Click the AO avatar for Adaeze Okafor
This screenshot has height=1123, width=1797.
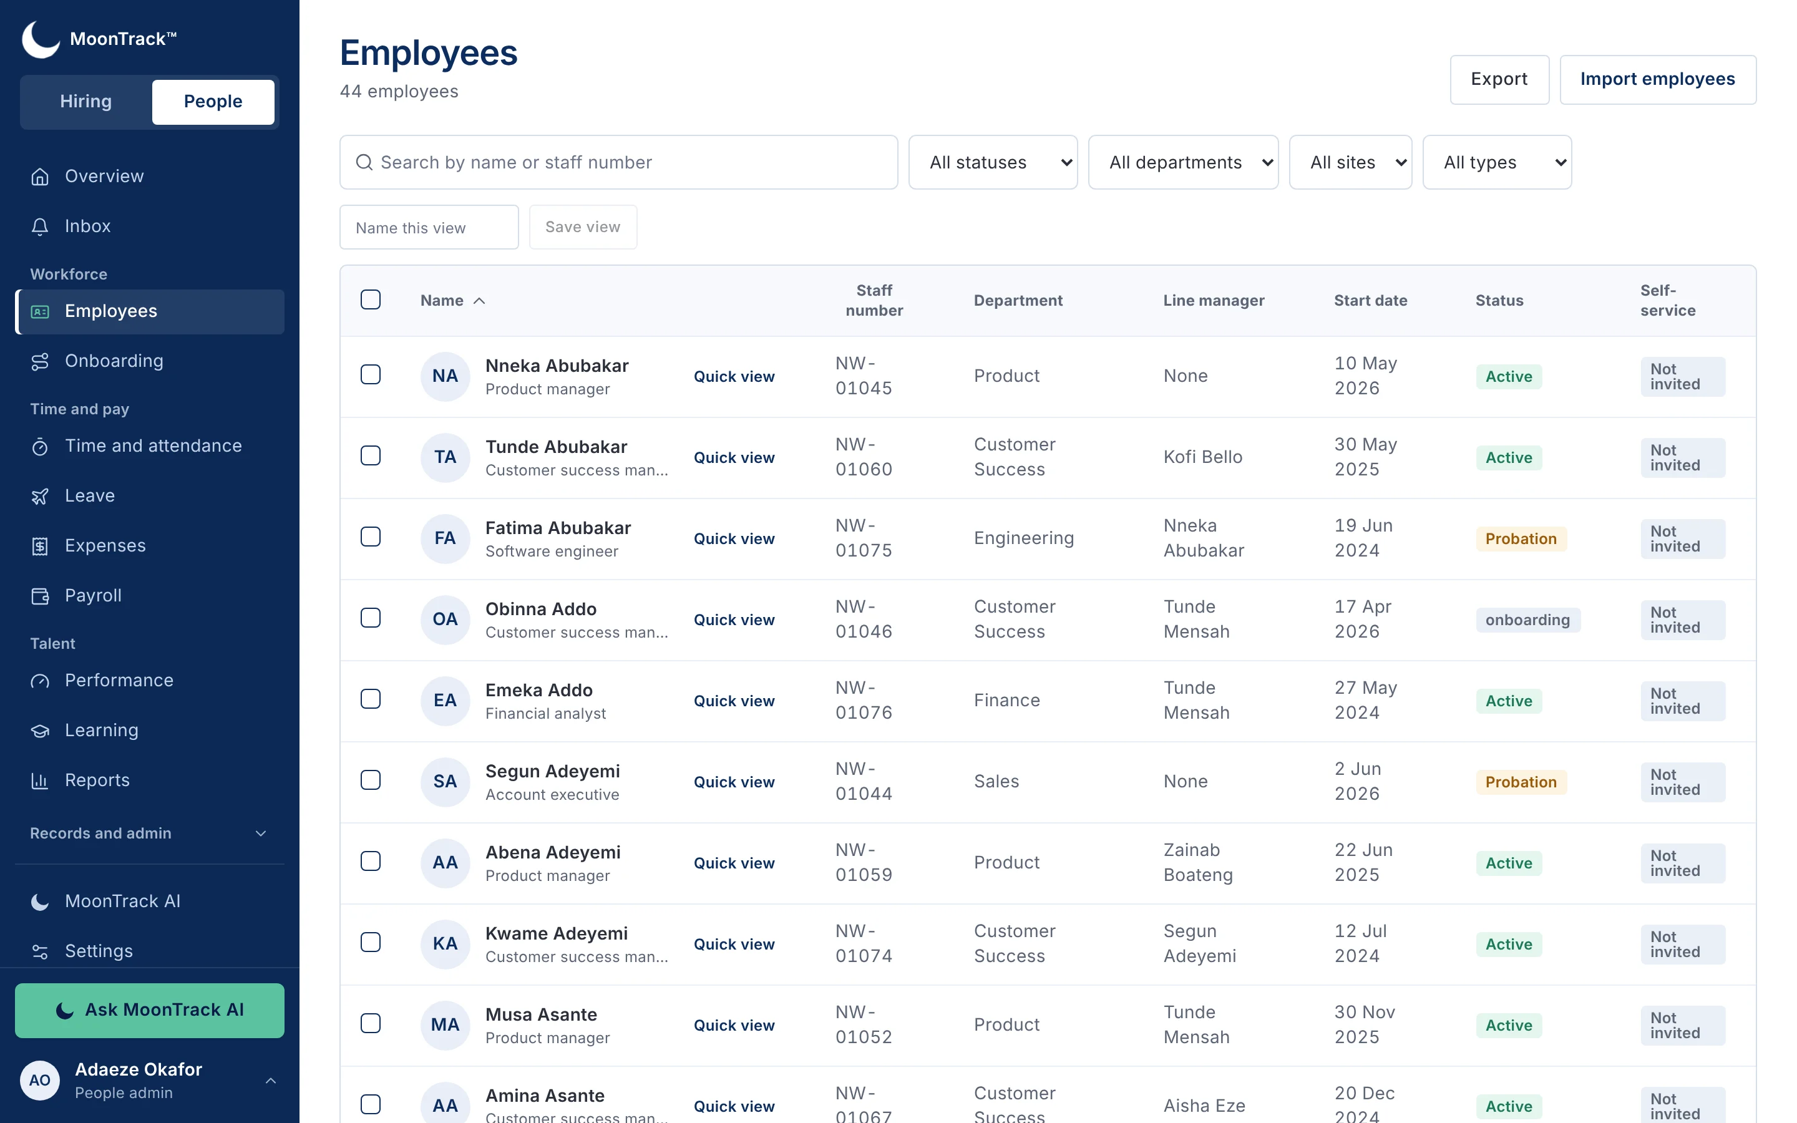39,1081
